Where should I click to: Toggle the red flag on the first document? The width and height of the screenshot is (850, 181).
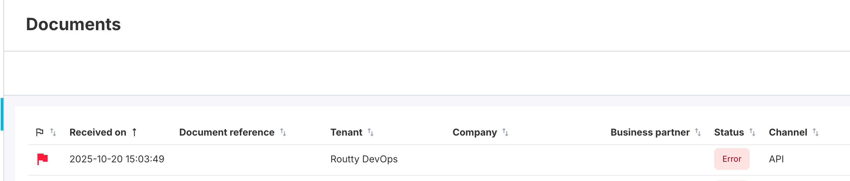[42, 159]
